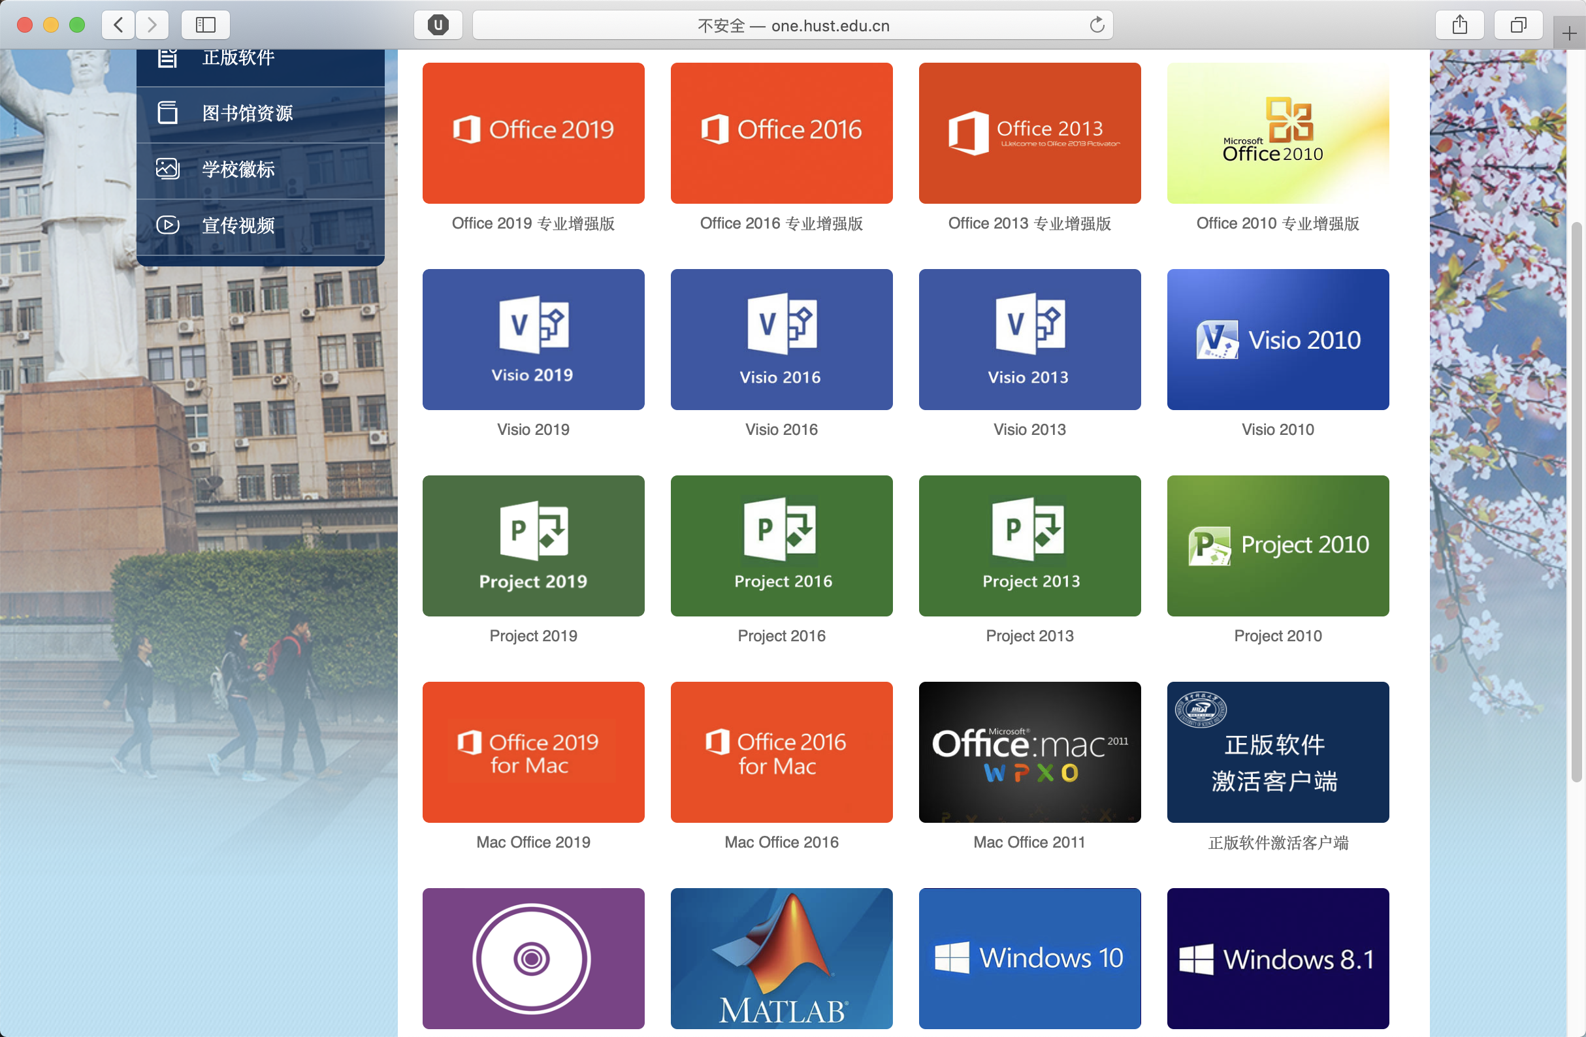This screenshot has height=1037, width=1586.
Task: Click the Safari sidebar toggle icon
Action: tap(205, 25)
